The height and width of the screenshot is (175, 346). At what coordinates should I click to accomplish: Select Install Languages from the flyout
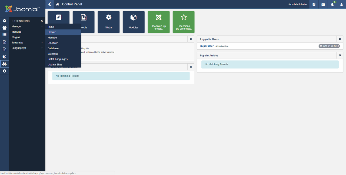click(63, 59)
